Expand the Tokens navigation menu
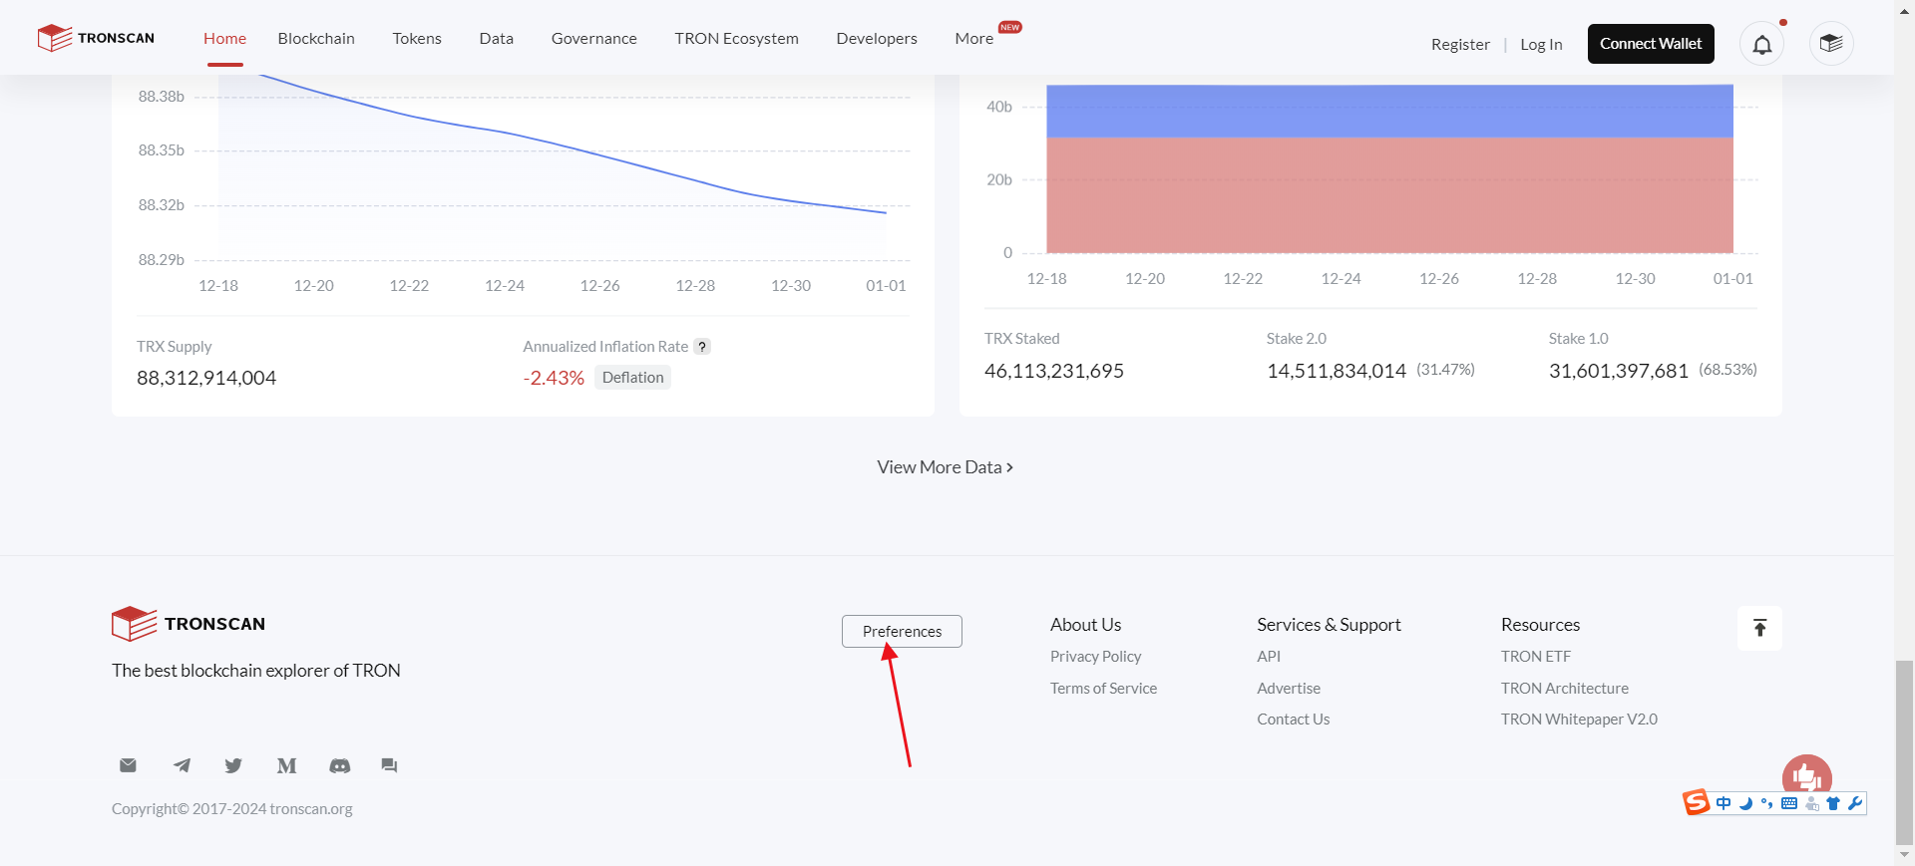 (x=417, y=38)
